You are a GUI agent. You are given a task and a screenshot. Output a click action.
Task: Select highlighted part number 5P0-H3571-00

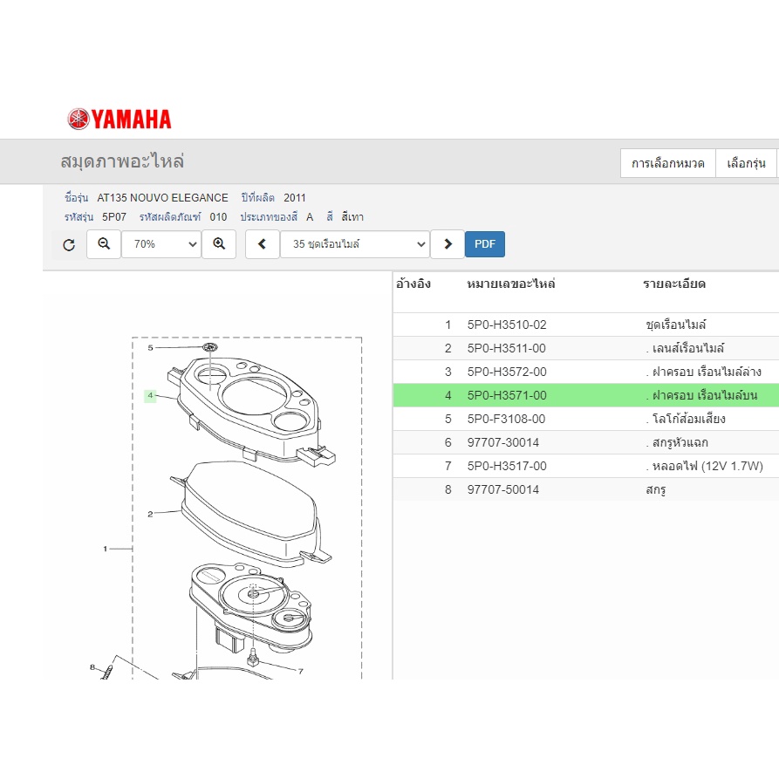pos(507,395)
